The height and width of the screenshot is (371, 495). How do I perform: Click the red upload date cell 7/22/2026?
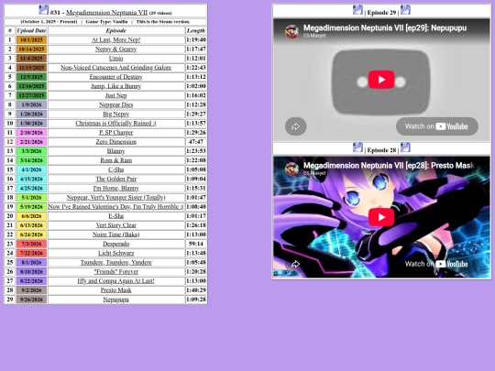point(31,254)
